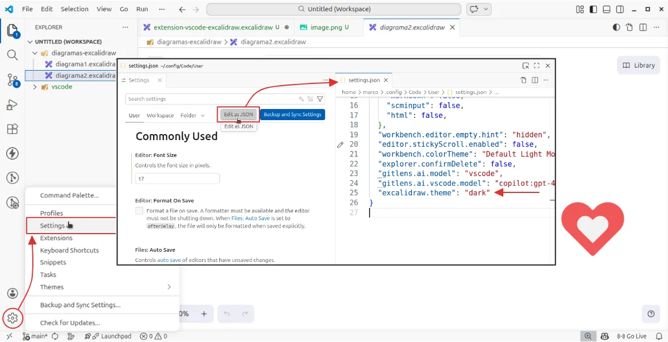Click Go Live in the status bar

[632, 336]
